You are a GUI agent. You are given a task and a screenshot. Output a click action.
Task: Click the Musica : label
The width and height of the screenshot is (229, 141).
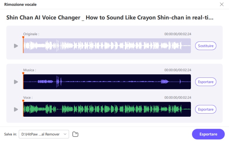coord(29,70)
